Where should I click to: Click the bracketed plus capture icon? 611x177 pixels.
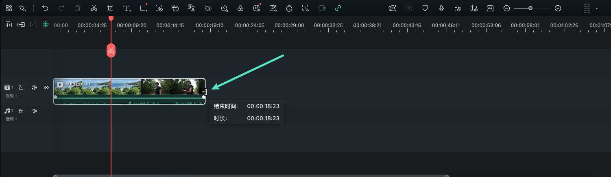tap(305, 8)
